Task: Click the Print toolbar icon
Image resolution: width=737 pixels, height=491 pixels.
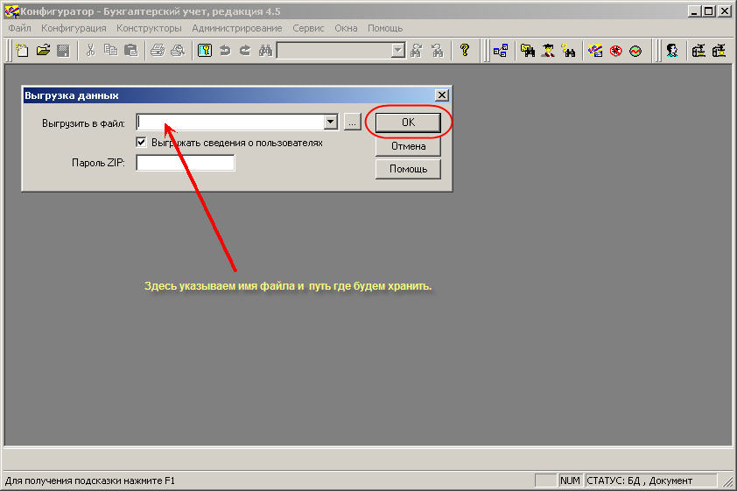Action: pos(158,50)
